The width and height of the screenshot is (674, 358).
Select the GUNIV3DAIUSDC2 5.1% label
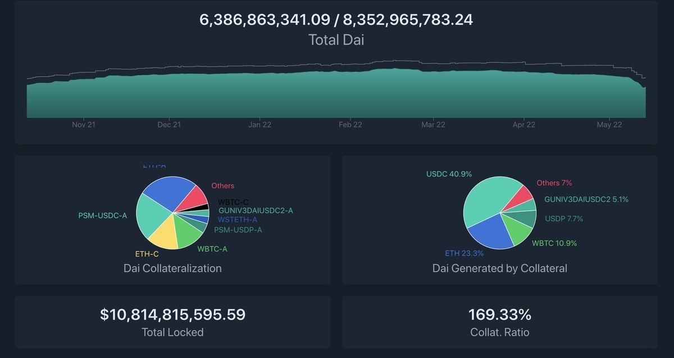click(586, 199)
